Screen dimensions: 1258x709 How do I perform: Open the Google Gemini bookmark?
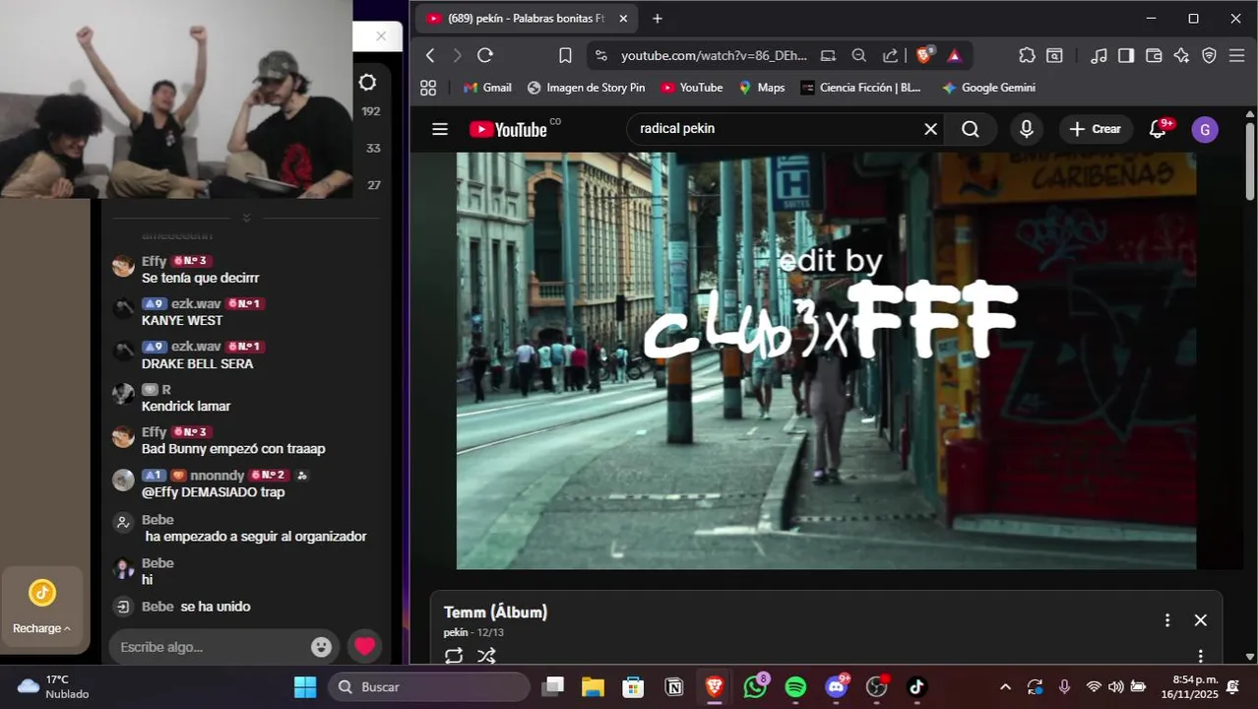(988, 88)
